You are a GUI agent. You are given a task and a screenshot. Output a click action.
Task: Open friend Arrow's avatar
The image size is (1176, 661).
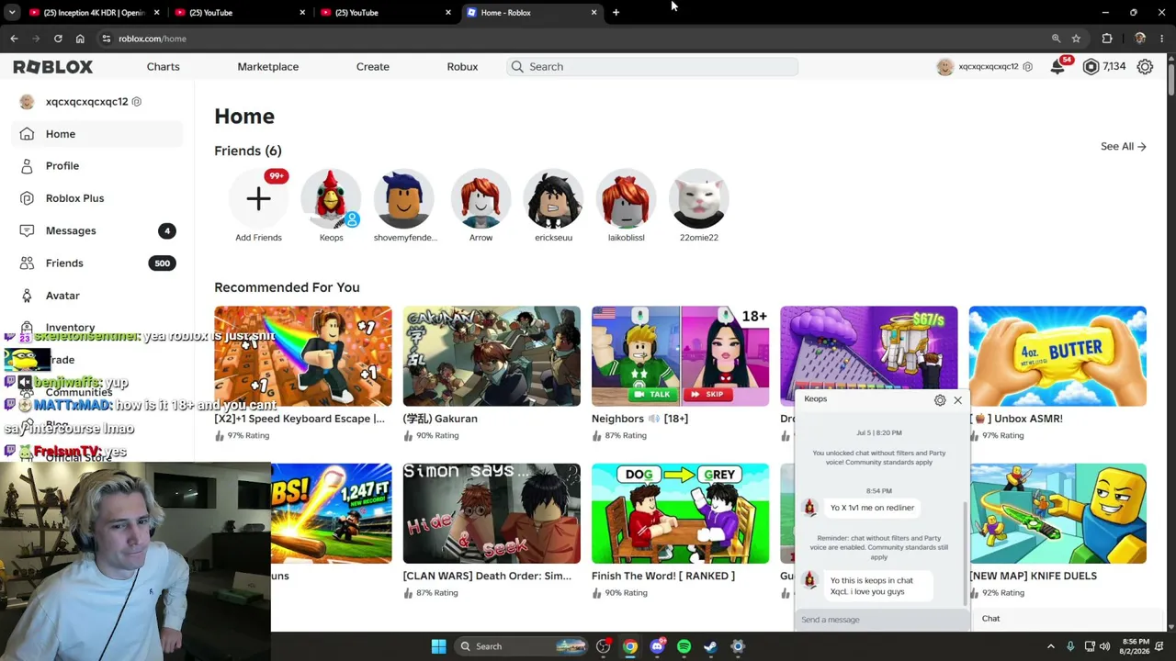[481, 198]
